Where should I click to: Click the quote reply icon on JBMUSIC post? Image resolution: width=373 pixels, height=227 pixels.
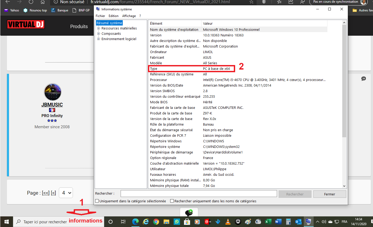(x=364, y=79)
